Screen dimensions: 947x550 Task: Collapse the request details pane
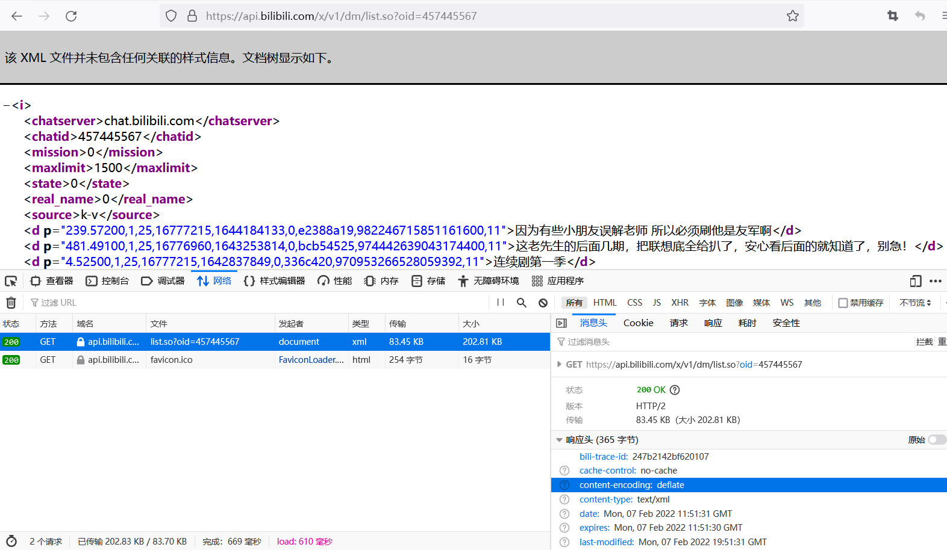tap(561, 323)
